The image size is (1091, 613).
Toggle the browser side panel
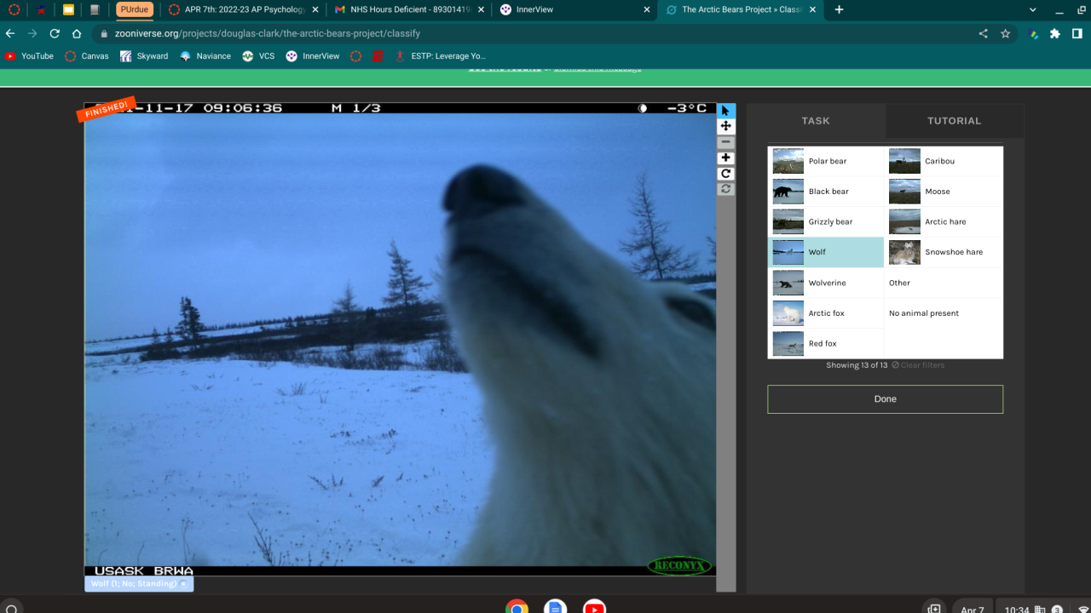(1077, 34)
